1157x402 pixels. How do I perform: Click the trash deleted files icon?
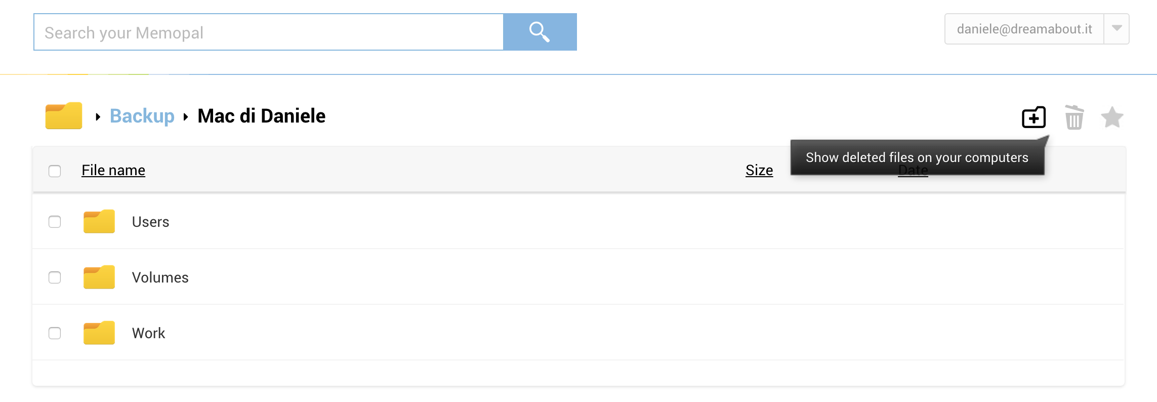[x=1074, y=117]
